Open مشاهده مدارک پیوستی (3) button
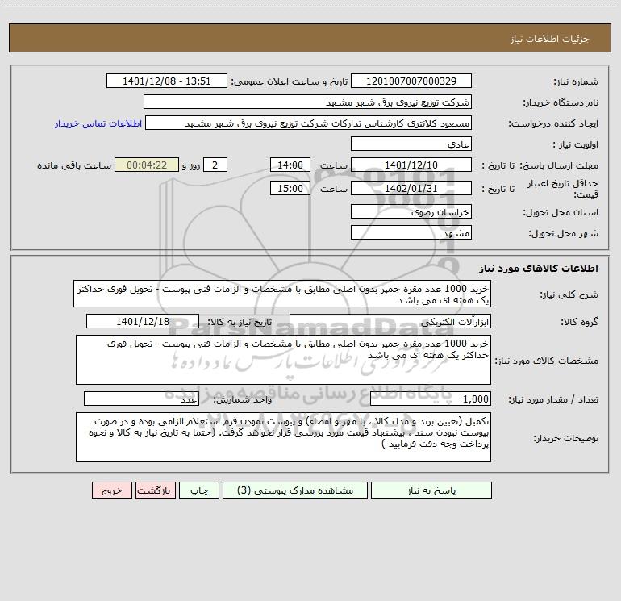The height and width of the screenshot is (601, 621). pos(295,490)
